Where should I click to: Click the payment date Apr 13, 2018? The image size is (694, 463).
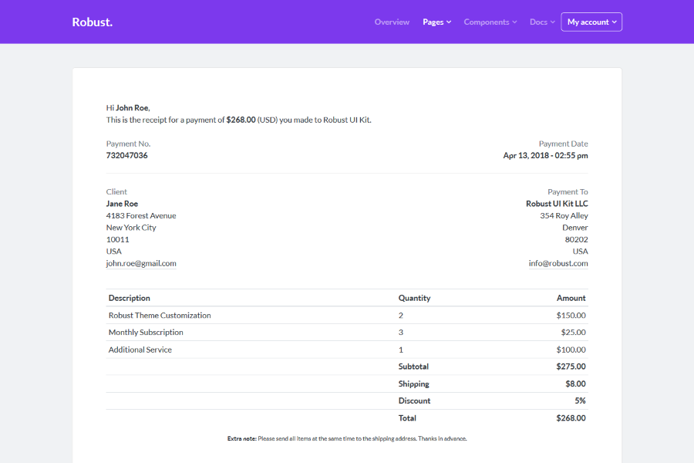coord(545,155)
